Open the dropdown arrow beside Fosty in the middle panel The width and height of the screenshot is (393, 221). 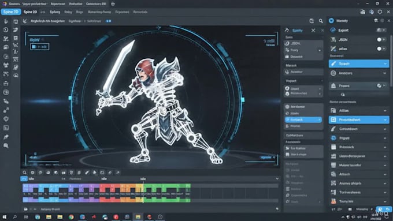(320, 50)
